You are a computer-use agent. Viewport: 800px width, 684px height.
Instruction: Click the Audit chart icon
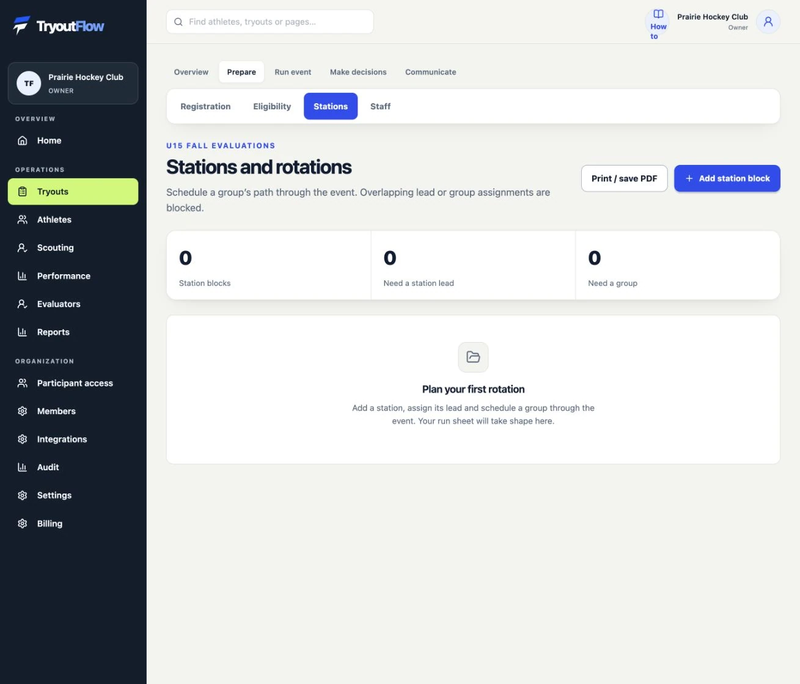coord(23,468)
